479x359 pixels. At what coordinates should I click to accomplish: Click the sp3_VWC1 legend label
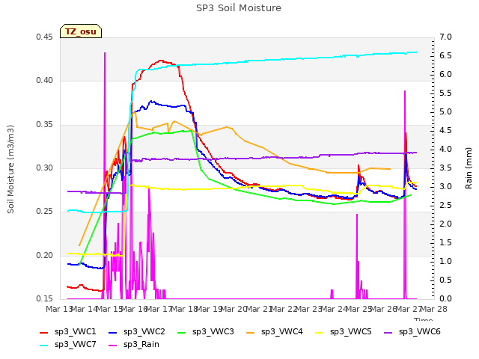click(75, 331)
